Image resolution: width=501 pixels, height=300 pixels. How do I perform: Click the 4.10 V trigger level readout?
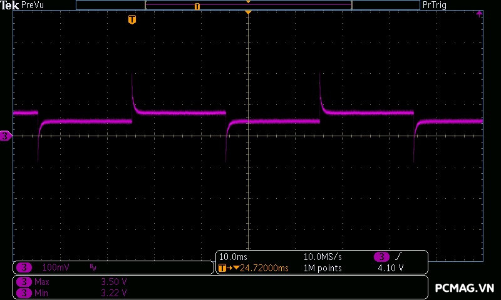390,268
